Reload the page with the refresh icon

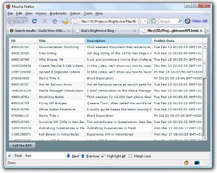(34, 21)
